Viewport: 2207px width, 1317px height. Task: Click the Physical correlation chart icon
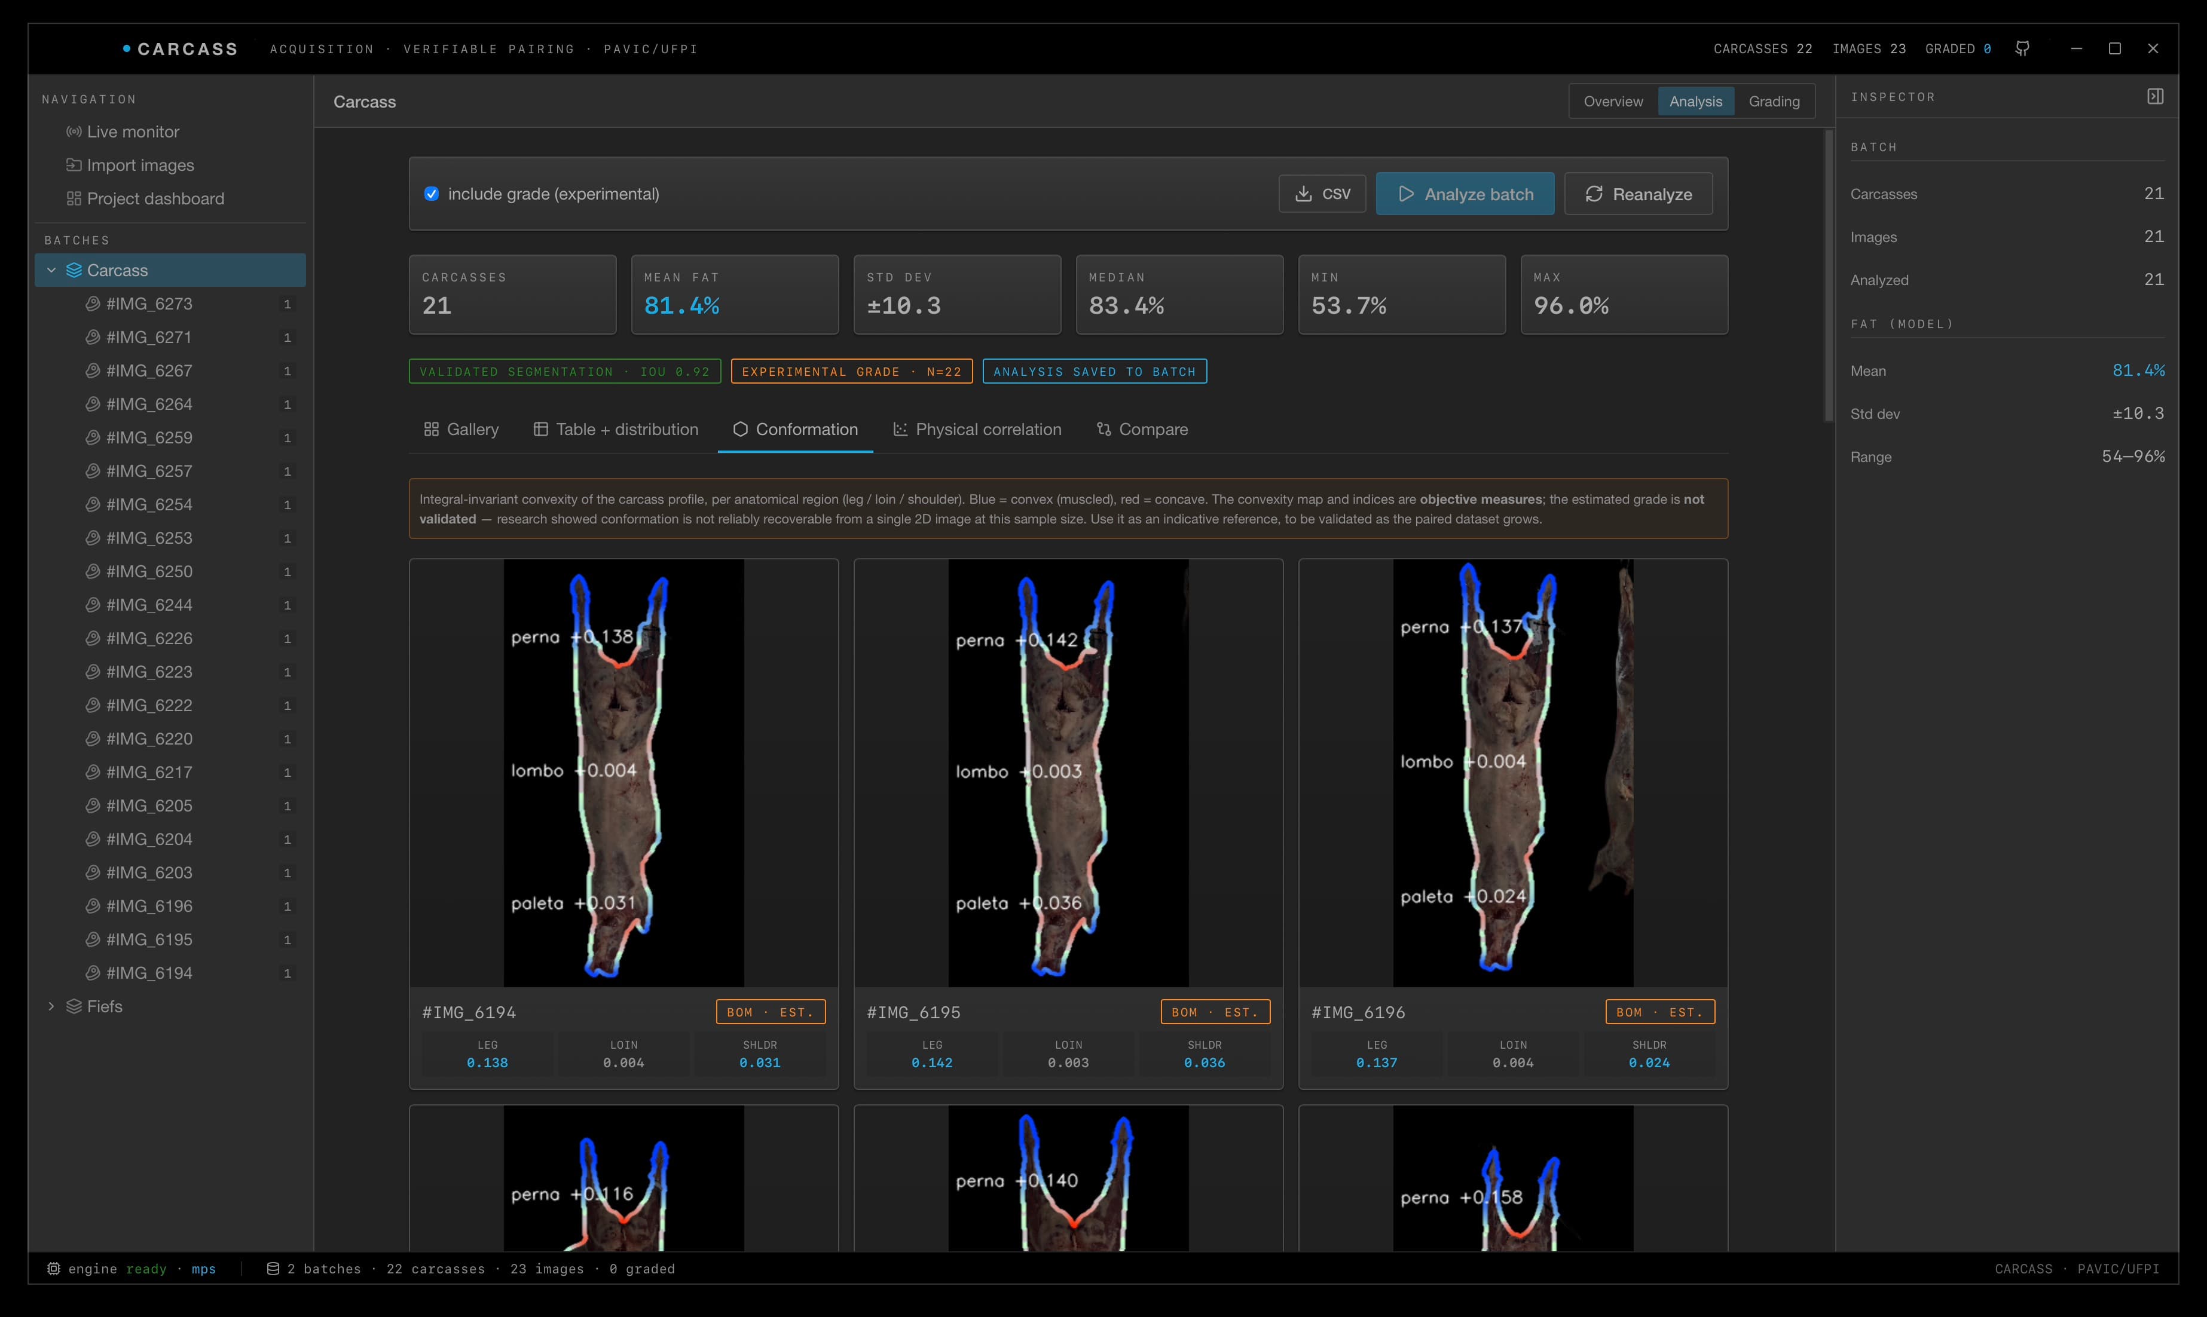coord(900,430)
